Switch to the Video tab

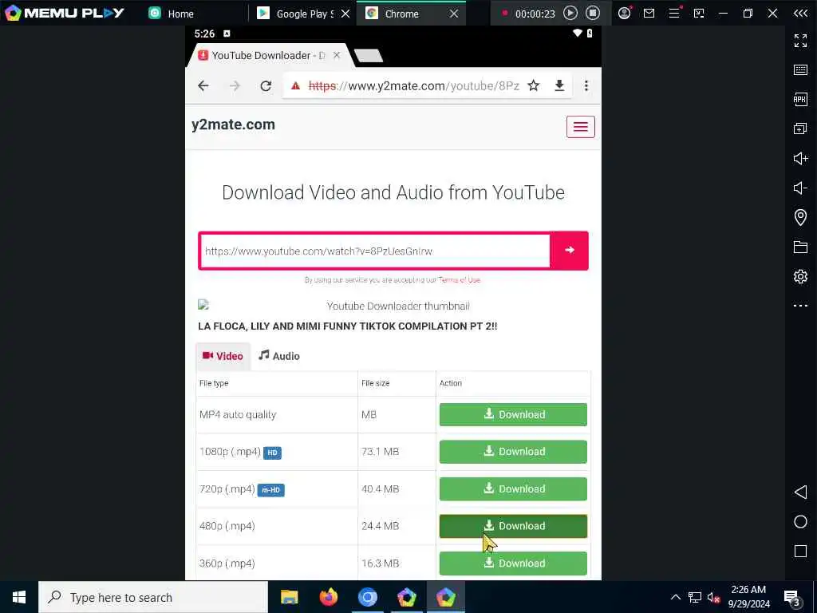point(223,356)
